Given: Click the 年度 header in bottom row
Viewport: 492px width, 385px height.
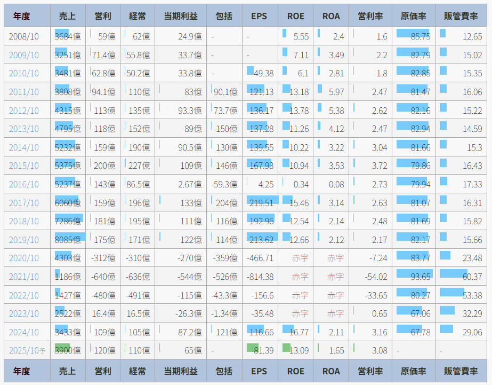Looking at the screenshot, I should coord(22,371).
